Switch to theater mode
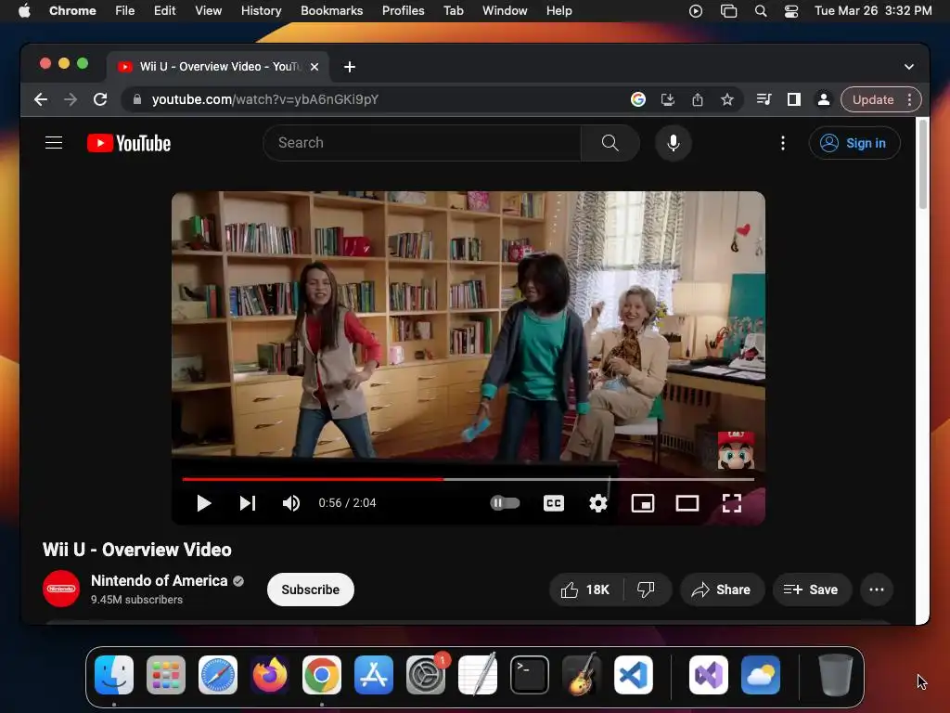Viewport: 950px width, 713px height. (x=687, y=503)
